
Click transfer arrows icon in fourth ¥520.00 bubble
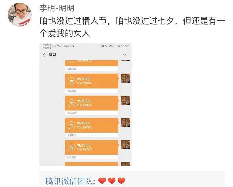tap(71, 148)
